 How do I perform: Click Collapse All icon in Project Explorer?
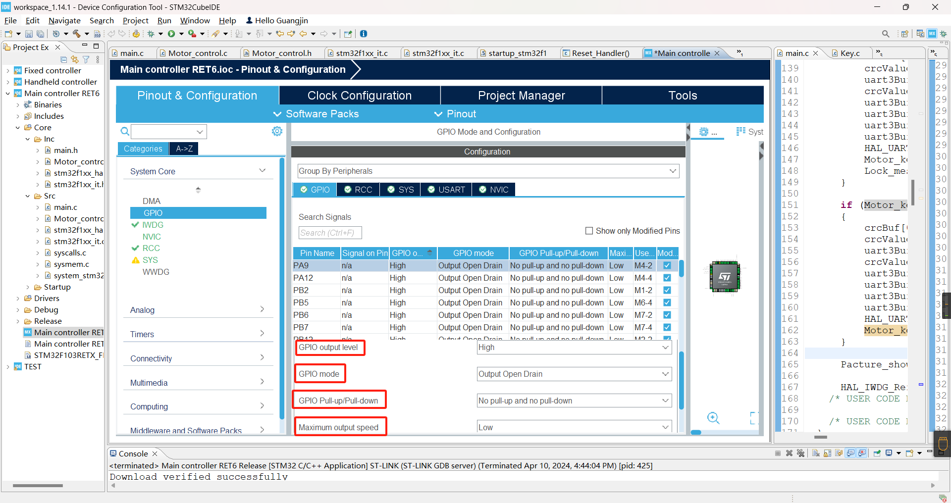coord(64,59)
